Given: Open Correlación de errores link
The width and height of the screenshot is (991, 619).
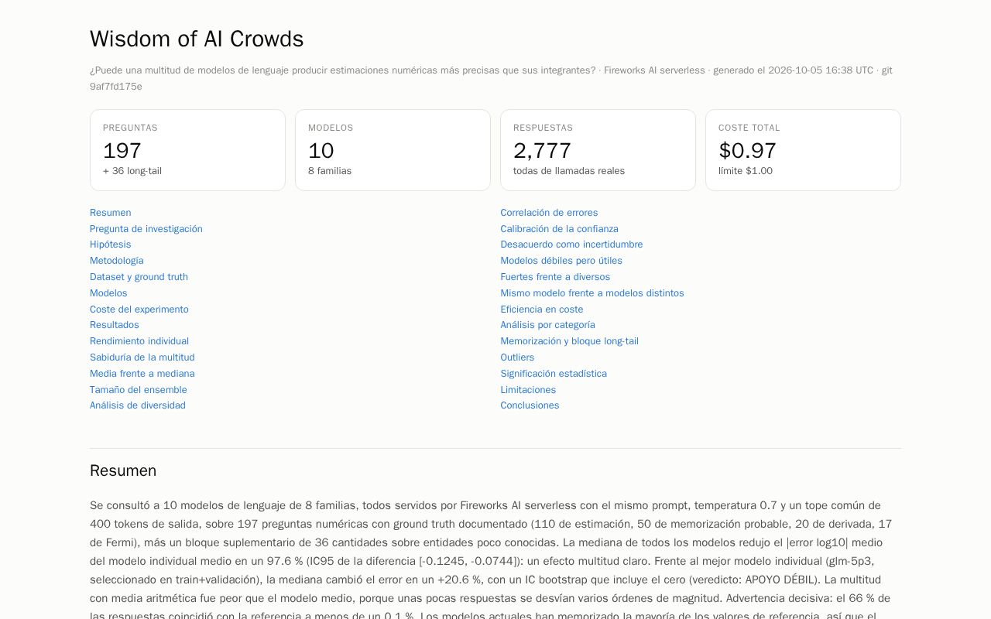Looking at the screenshot, I should click(x=549, y=213).
